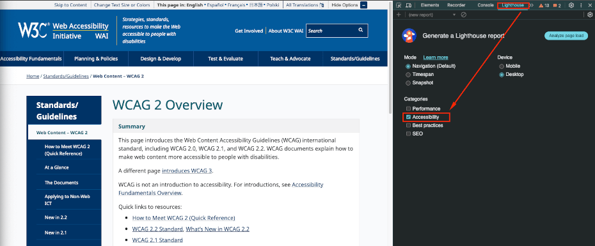The height and width of the screenshot is (246, 595).
Task: Expand more DevTools tabs with the chevron
Action: 531,5
